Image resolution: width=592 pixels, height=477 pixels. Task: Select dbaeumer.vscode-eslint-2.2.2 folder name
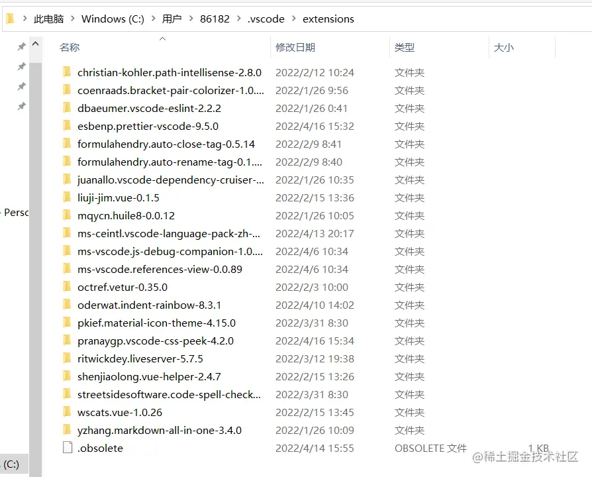[x=149, y=109]
